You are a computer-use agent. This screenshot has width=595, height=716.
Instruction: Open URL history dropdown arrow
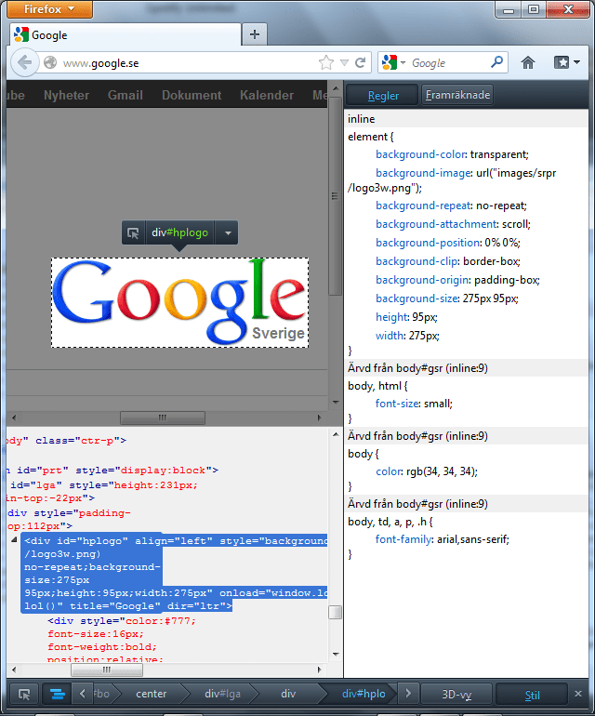click(344, 62)
